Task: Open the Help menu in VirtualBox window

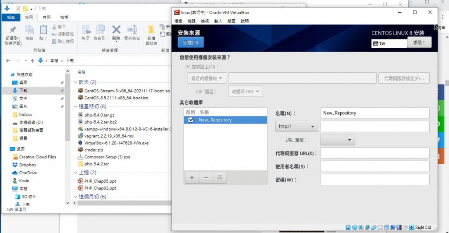Action: click(x=245, y=21)
